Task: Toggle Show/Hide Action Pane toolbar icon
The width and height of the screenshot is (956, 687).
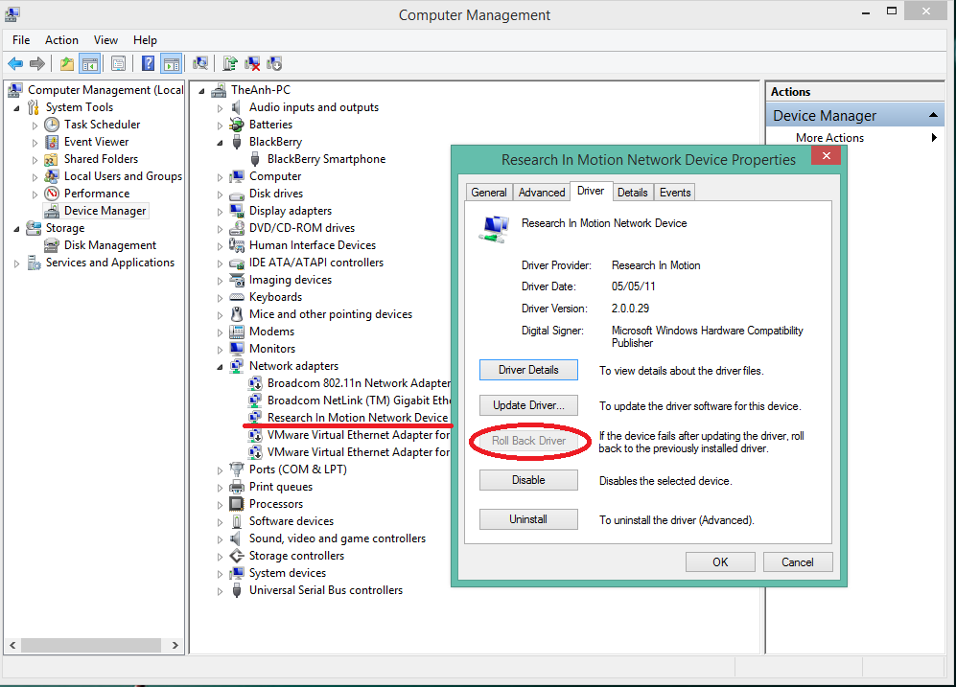Action: [172, 63]
